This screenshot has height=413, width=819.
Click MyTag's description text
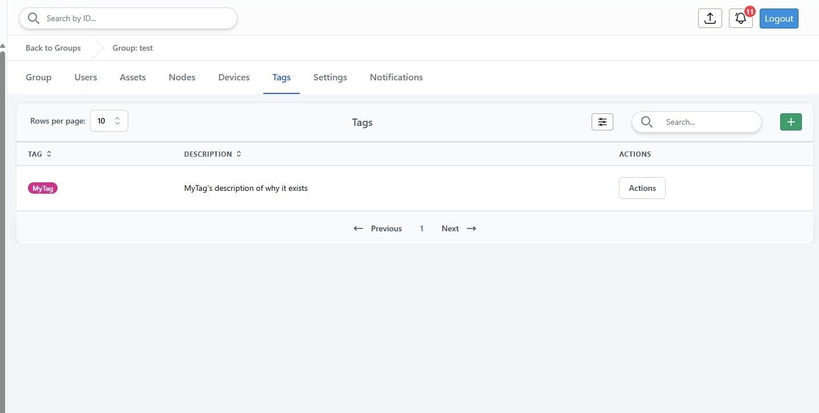pyautogui.click(x=246, y=188)
